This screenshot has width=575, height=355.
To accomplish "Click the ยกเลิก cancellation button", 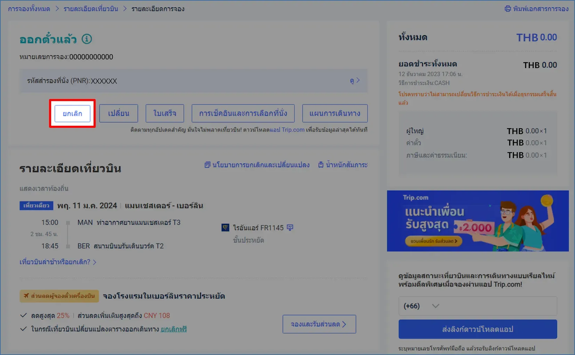I will pyautogui.click(x=72, y=113).
